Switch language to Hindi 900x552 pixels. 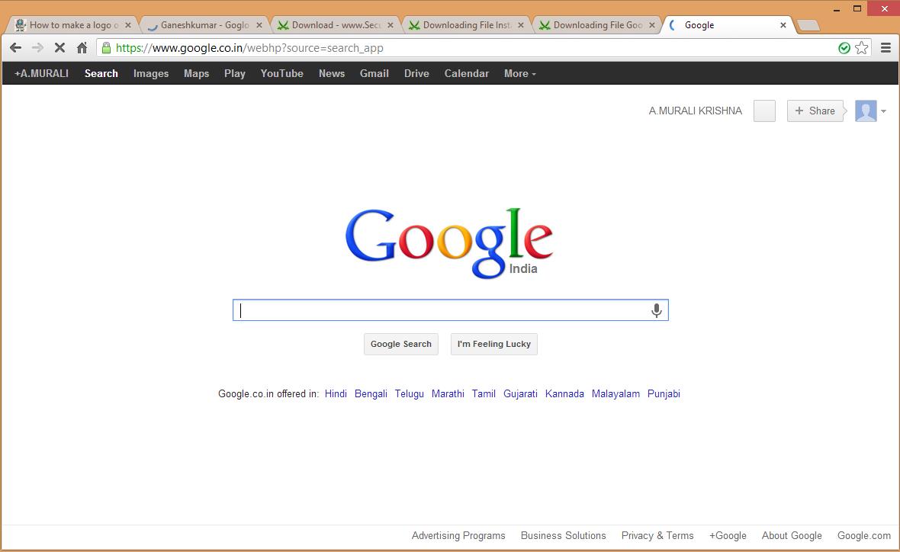coord(336,393)
